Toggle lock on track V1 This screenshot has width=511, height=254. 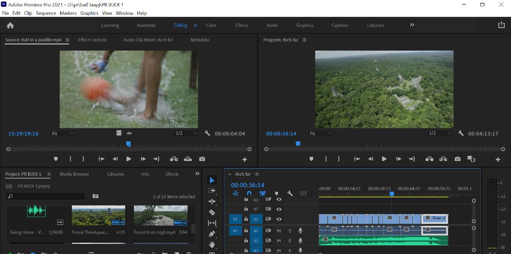(246, 219)
